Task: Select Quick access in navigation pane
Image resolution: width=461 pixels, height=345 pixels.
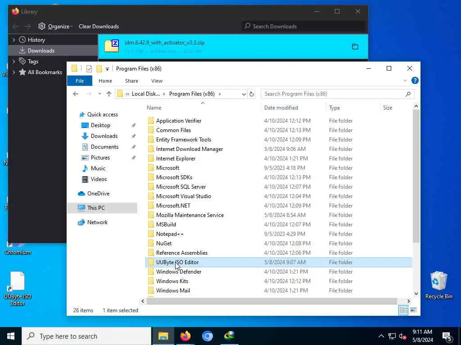Action: 102,115
